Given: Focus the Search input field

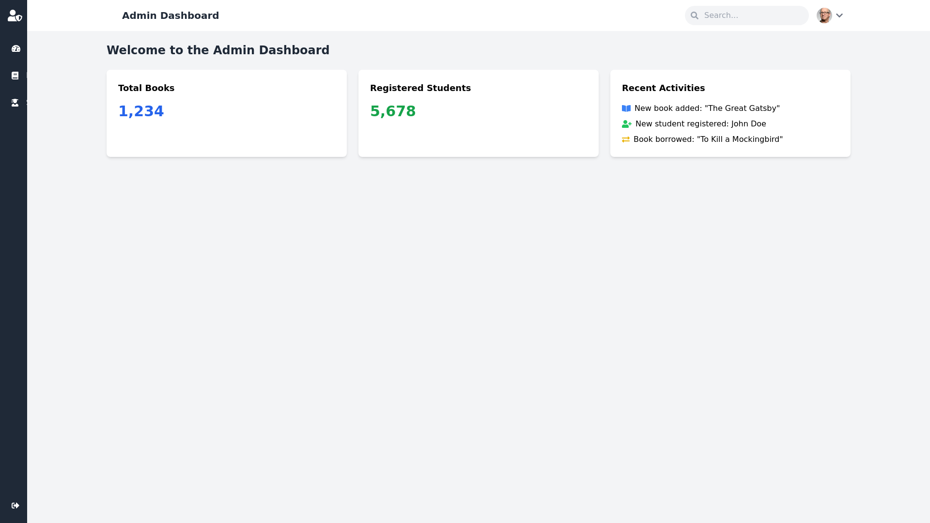Looking at the screenshot, I should click(x=753, y=15).
